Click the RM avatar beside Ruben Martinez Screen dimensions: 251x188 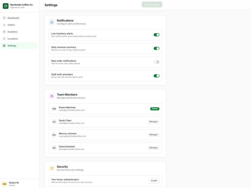tap(54, 109)
